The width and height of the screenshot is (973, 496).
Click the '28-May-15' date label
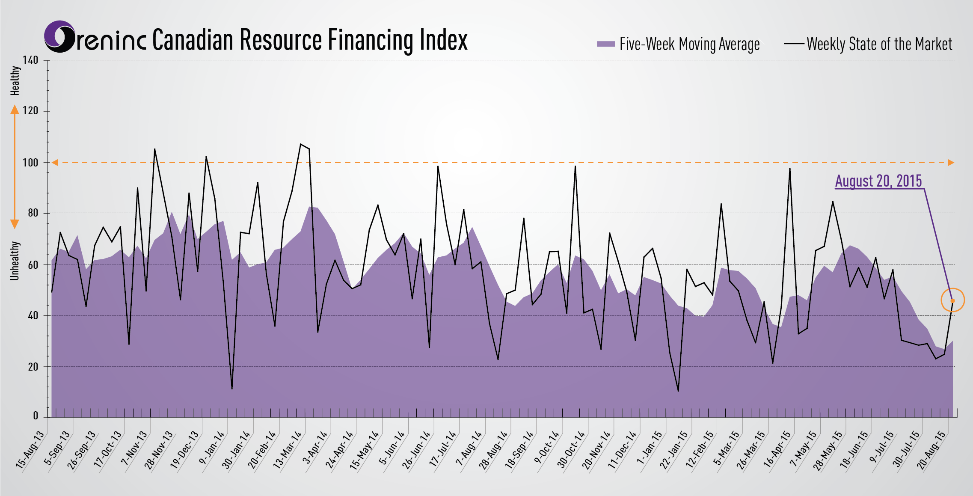click(828, 451)
